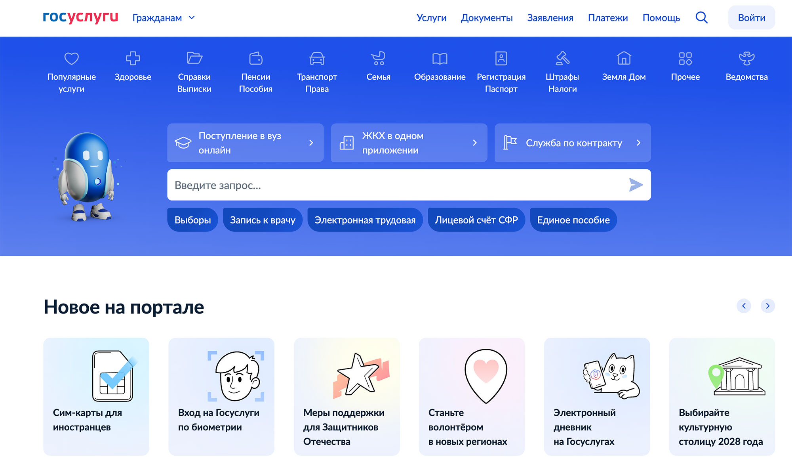792x472 pixels.
Task: Click the Популярные услуги label
Action: pos(72,83)
